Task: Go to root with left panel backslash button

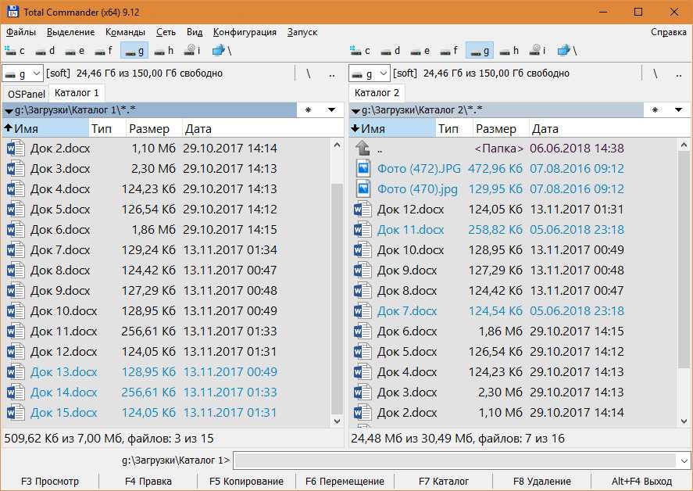Action: click(x=309, y=73)
